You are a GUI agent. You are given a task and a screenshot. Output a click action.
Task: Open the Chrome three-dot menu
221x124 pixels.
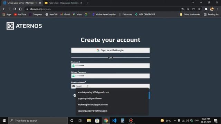point(217,9)
